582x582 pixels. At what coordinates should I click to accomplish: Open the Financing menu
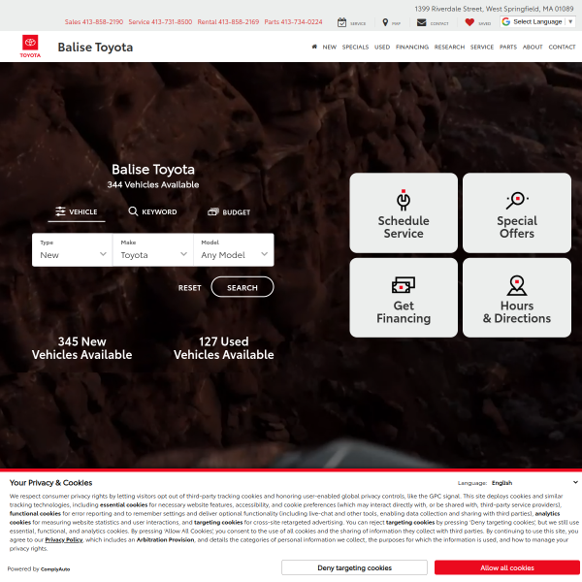click(x=412, y=48)
